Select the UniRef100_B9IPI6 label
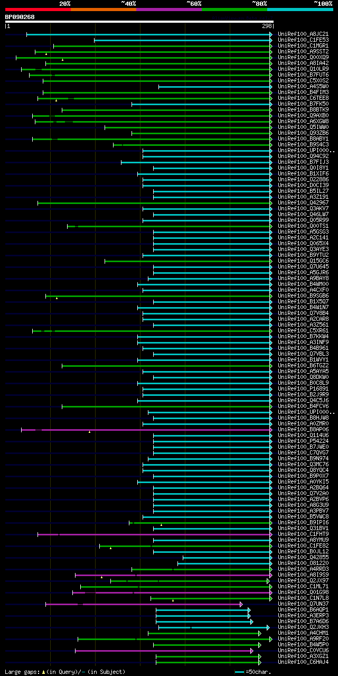 point(303,522)
